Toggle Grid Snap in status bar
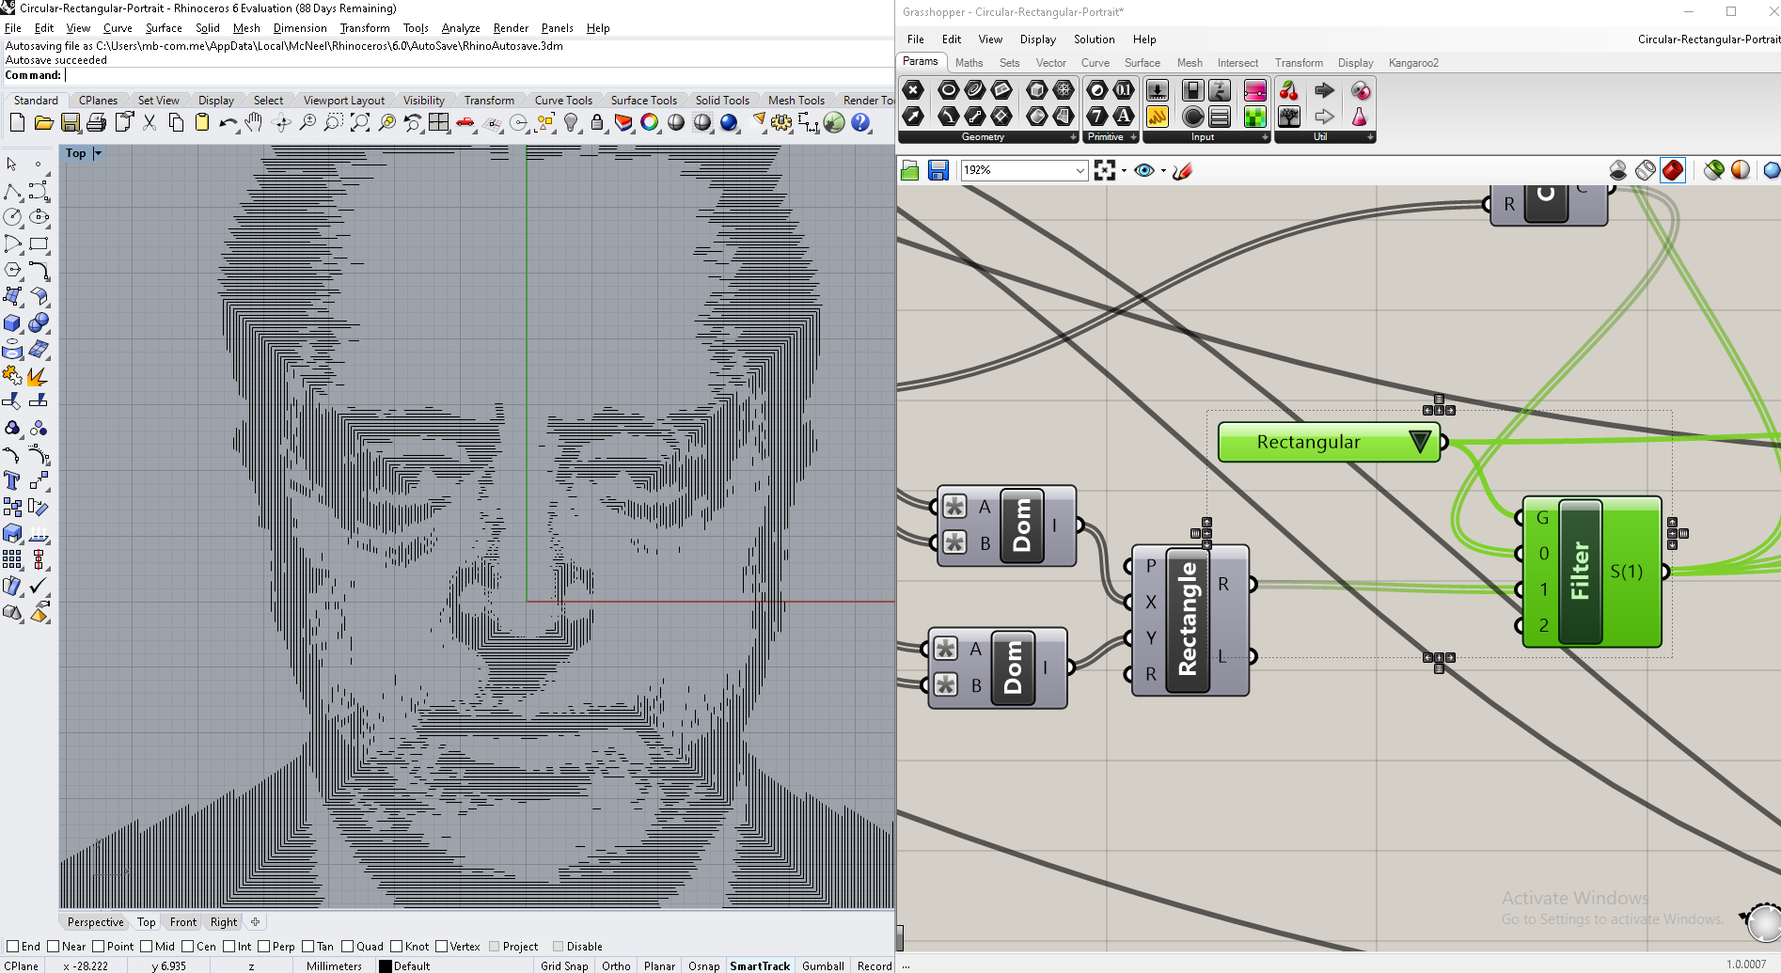 coord(564,965)
